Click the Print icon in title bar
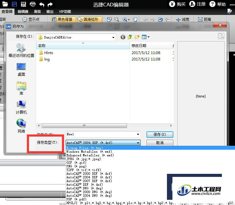Image resolution: width=235 pixels, height=205 pixels. pos(33,4)
